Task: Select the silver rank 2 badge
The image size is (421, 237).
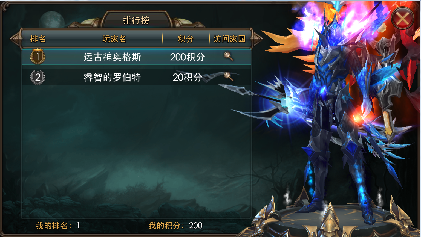Action: tap(38, 77)
